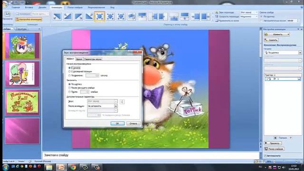Choose the second diagonal transition in the gallery
This screenshot has height=171, width=304.
tap(67, 16)
